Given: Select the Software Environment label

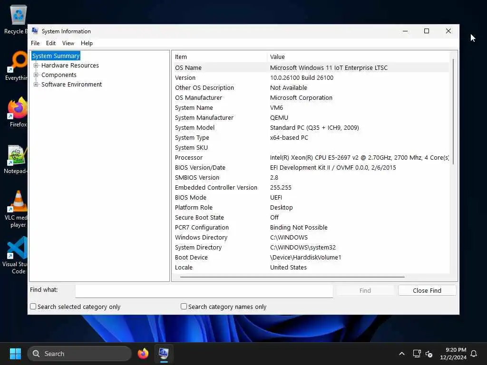Looking at the screenshot, I should coord(71,85).
